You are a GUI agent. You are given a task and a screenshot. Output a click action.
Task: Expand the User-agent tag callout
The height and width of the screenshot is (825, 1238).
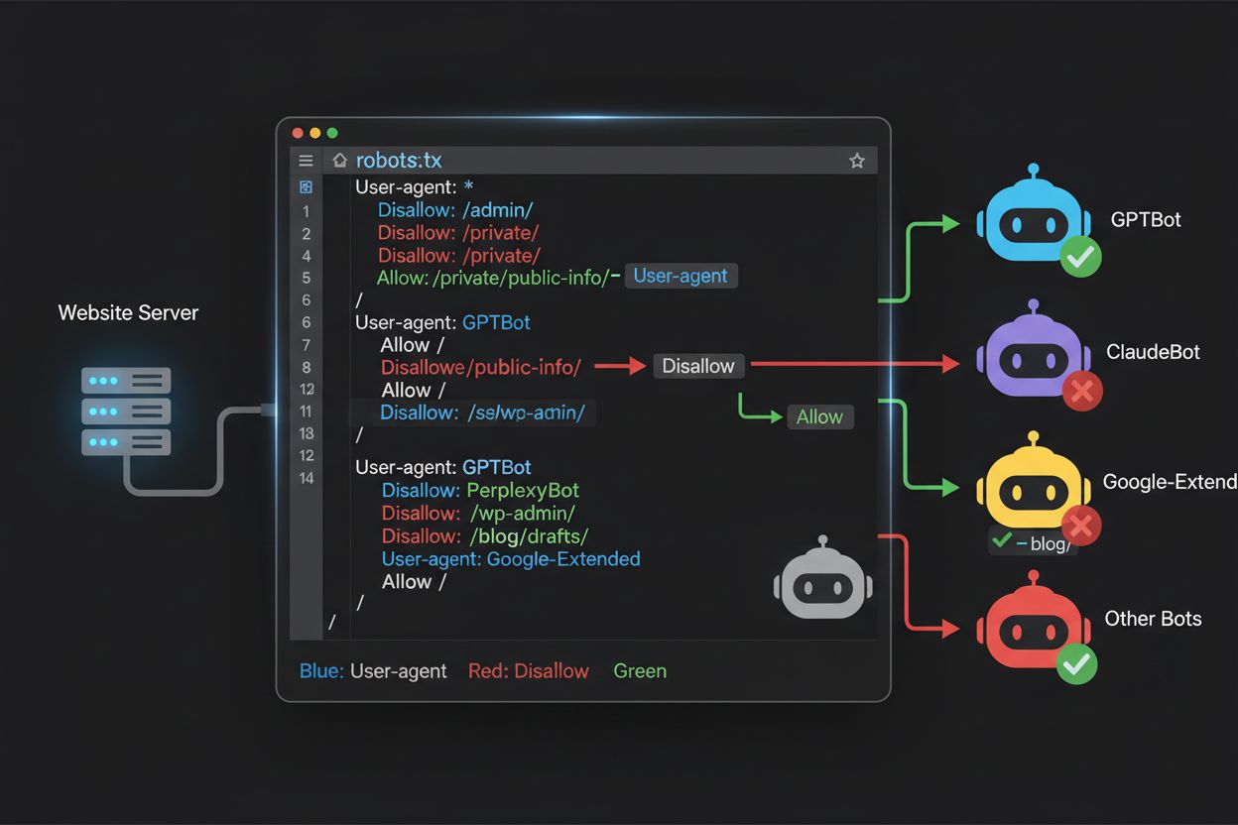click(681, 276)
